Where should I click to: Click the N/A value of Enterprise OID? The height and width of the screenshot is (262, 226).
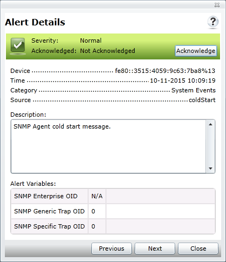(97, 196)
